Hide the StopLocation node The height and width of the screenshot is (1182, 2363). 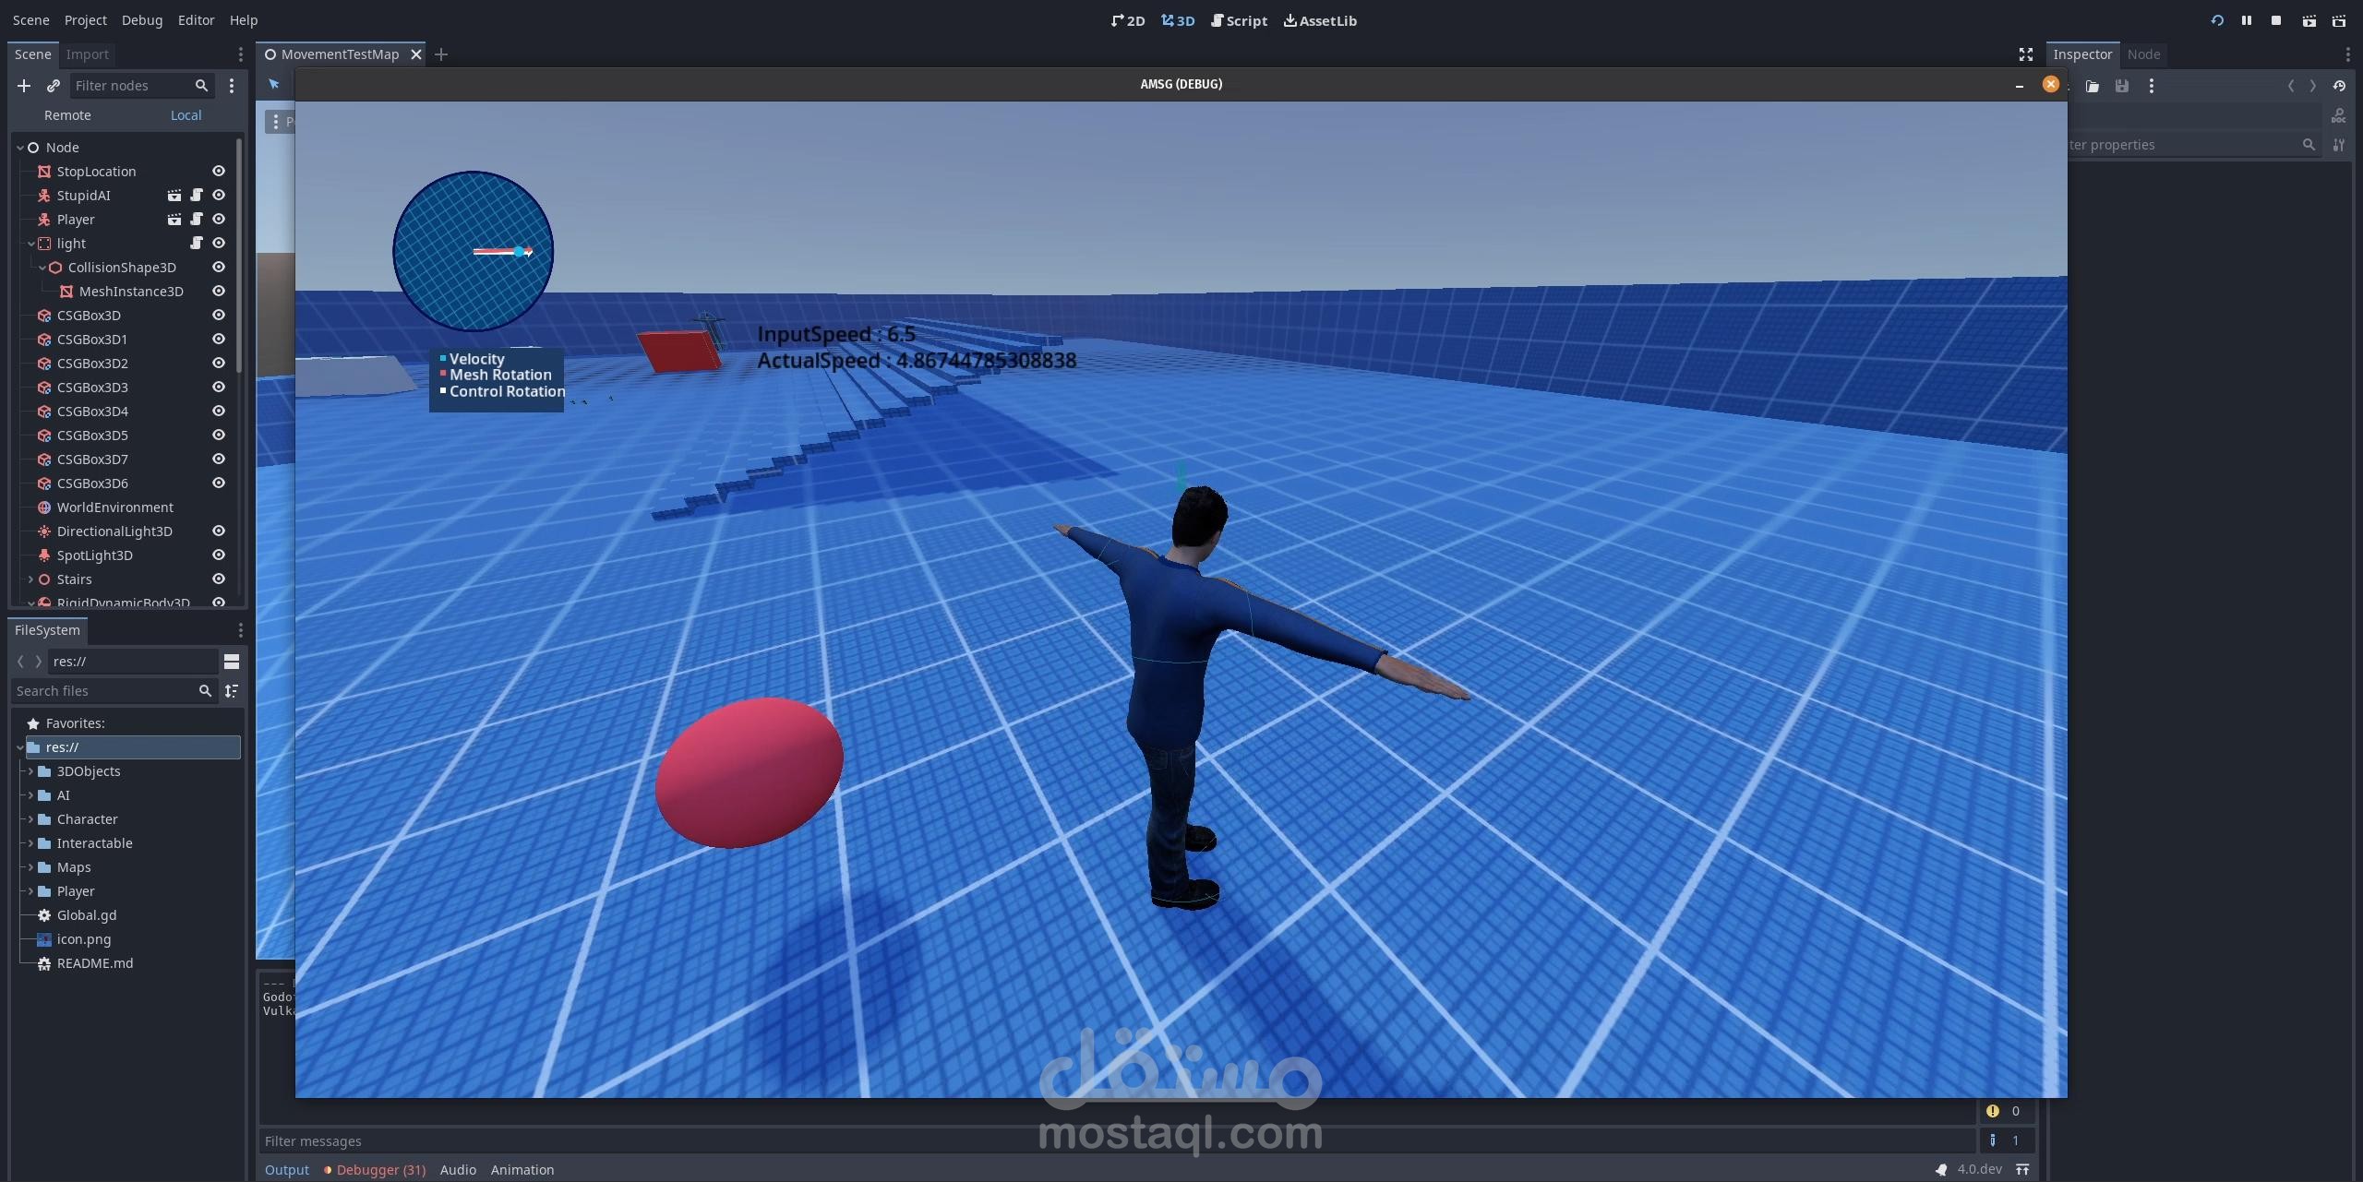pyautogui.click(x=219, y=172)
